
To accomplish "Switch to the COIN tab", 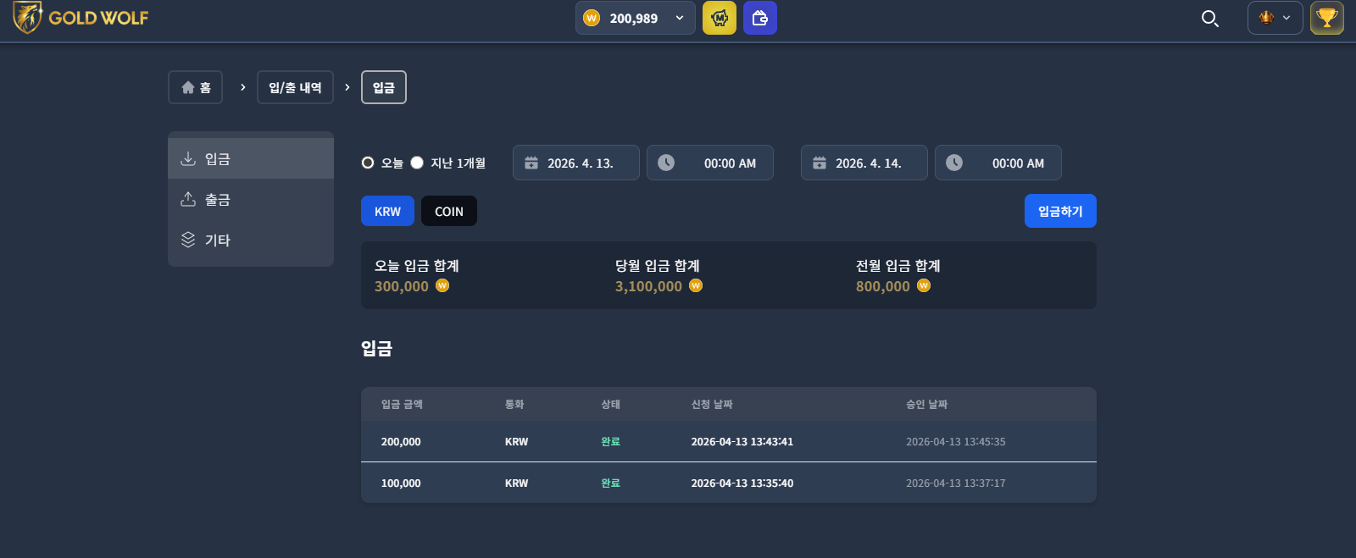I will pyautogui.click(x=449, y=211).
